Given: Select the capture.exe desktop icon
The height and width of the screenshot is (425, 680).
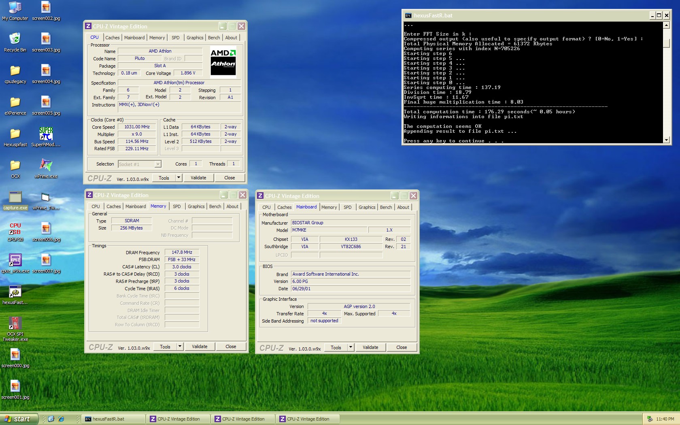Looking at the screenshot, I should (x=15, y=200).
